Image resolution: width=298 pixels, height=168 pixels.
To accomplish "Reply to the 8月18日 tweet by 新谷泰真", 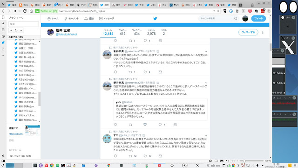I will (115, 125).
